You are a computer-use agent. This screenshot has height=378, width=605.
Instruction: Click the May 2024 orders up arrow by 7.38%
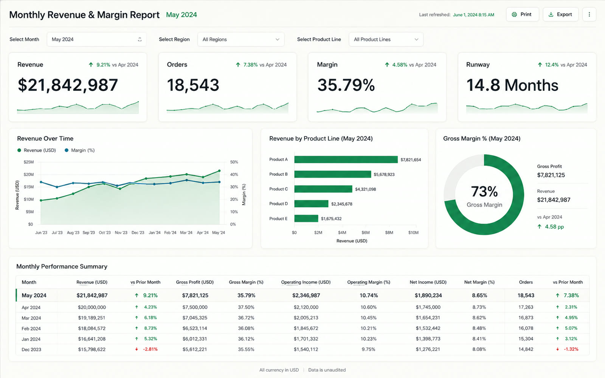(x=557, y=295)
